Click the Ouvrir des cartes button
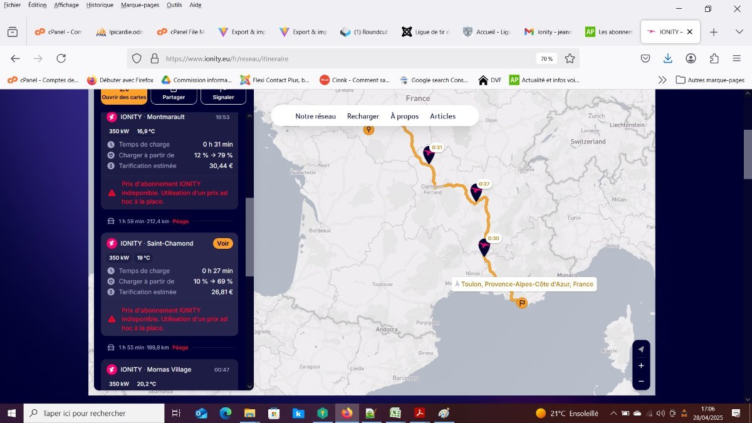Image resolution: width=752 pixels, height=423 pixels. click(124, 96)
